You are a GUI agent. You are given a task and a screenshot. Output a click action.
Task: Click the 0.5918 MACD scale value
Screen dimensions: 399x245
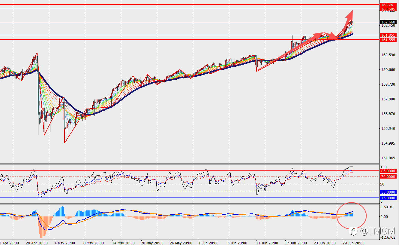[387, 207]
